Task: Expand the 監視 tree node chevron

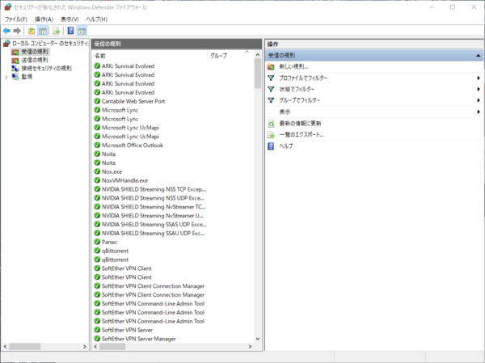Action: pos(6,78)
